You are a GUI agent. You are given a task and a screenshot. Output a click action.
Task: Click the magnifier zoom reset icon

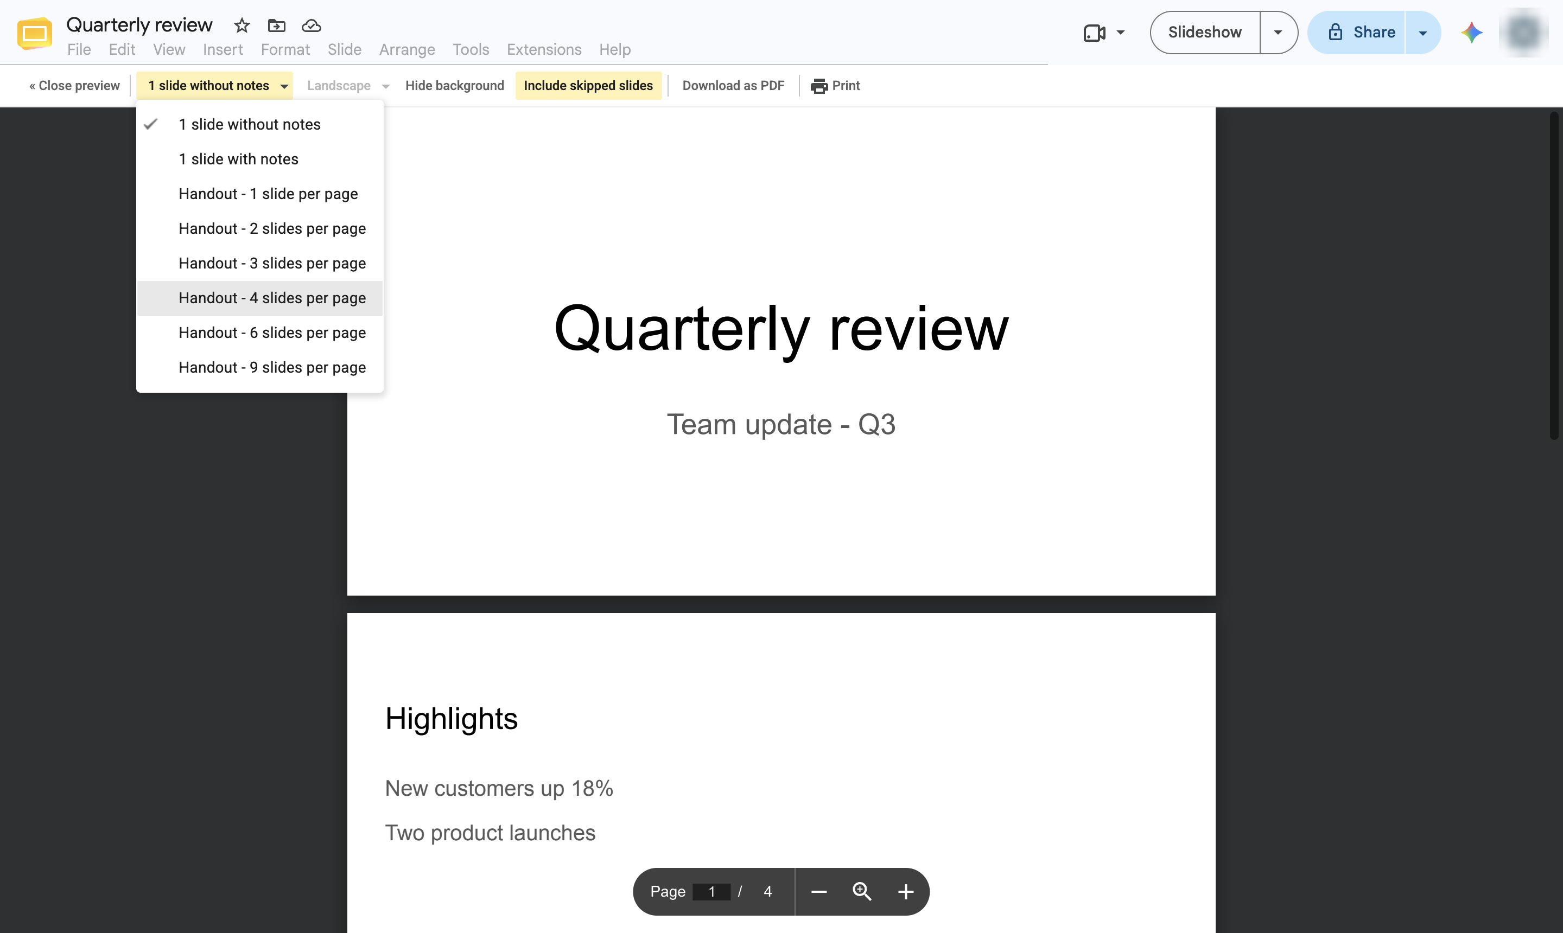862,892
